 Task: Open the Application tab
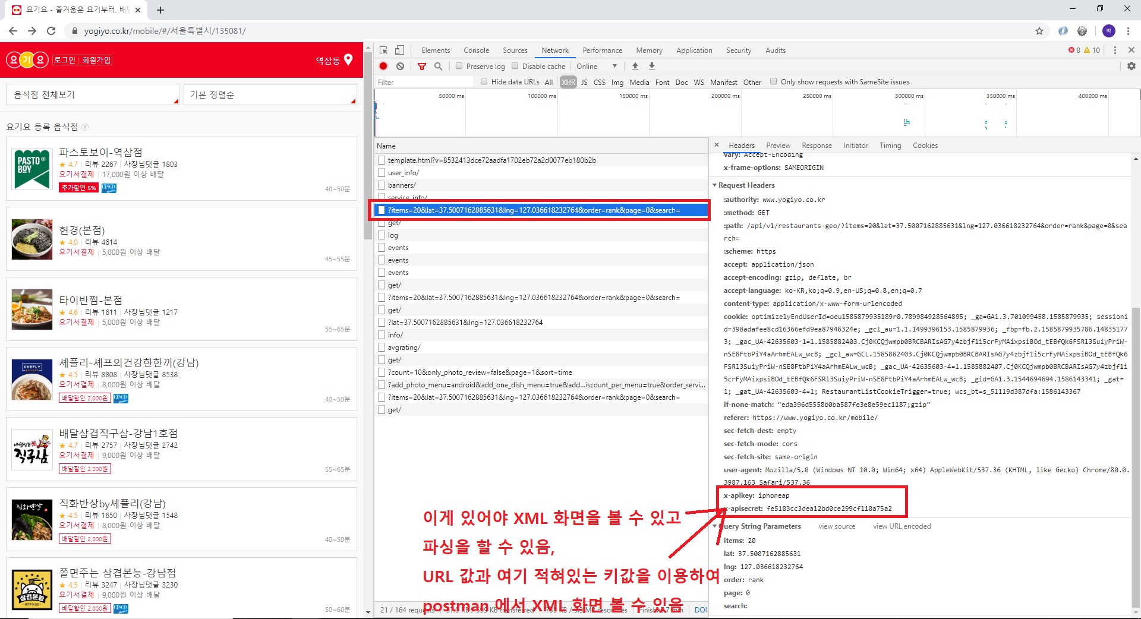(x=694, y=50)
